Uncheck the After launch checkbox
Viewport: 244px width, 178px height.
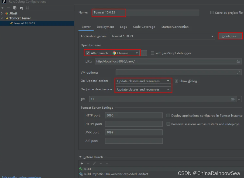(88, 53)
